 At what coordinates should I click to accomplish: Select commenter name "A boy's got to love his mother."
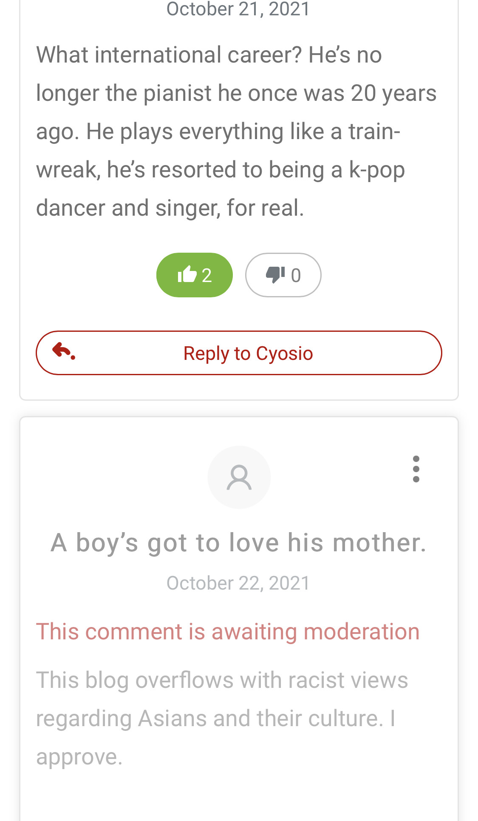click(x=238, y=542)
